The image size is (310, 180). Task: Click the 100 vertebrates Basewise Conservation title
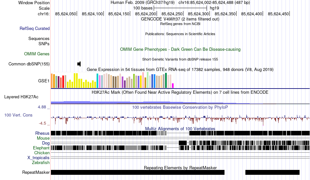180,107
